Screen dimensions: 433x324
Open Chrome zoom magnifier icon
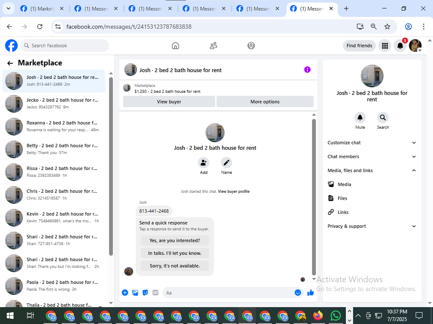[374, 27]
